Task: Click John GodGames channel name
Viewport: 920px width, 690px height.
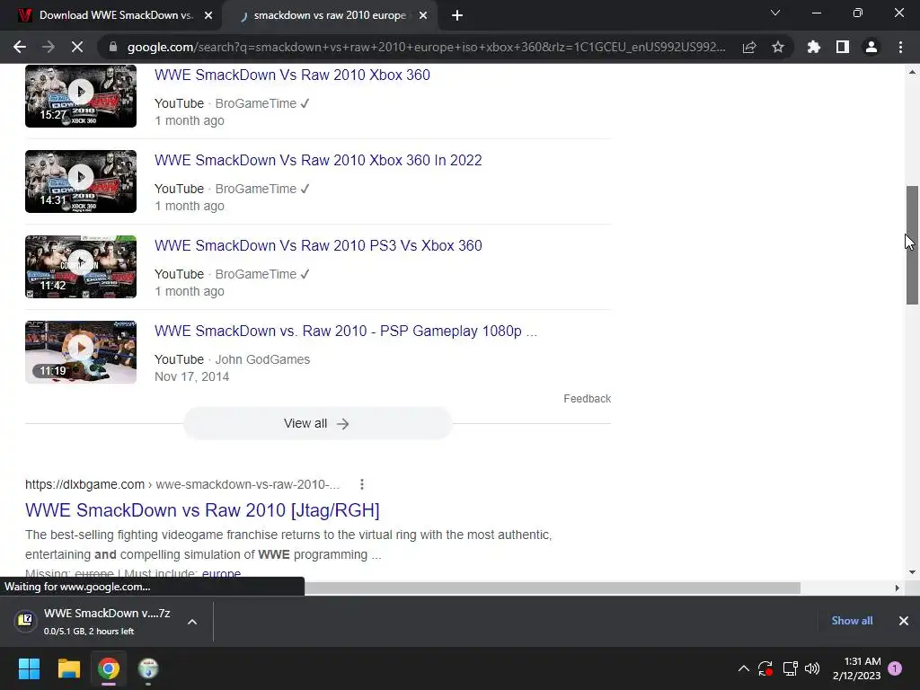Action: 262,359
